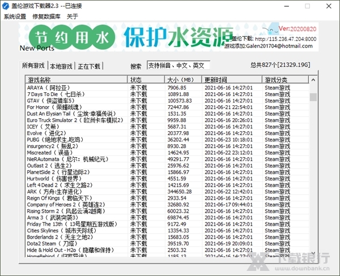
Task: Click update time 2021-06-19 20:09:01
Action: (228, 244)
